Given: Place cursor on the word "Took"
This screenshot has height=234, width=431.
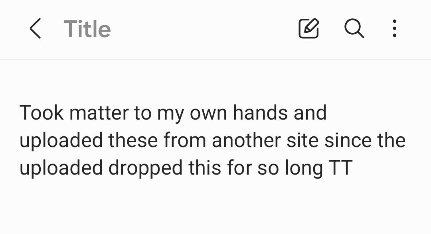Looking at the screenshot, I should (x=42, y=113).
